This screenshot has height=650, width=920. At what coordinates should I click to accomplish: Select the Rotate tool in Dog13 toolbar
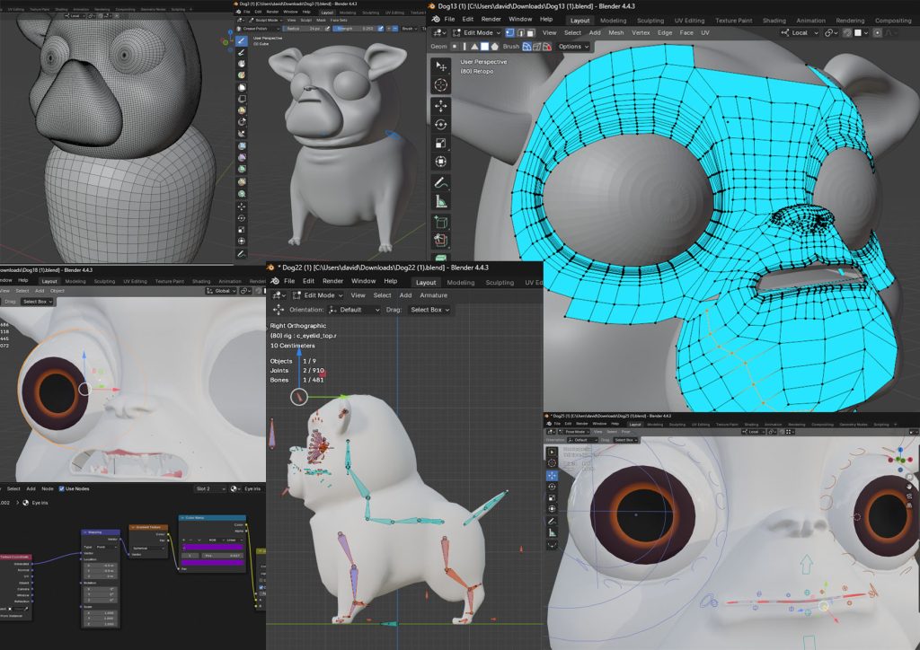point(440,124)
